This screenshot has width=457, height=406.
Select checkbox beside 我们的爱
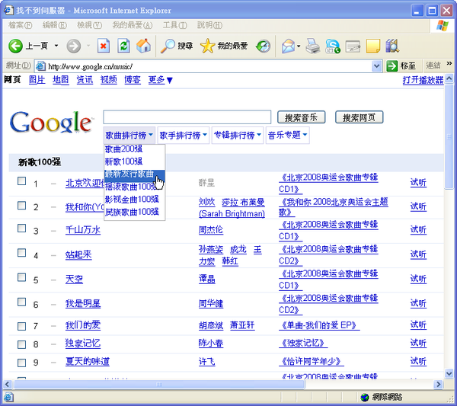(21, 326)
